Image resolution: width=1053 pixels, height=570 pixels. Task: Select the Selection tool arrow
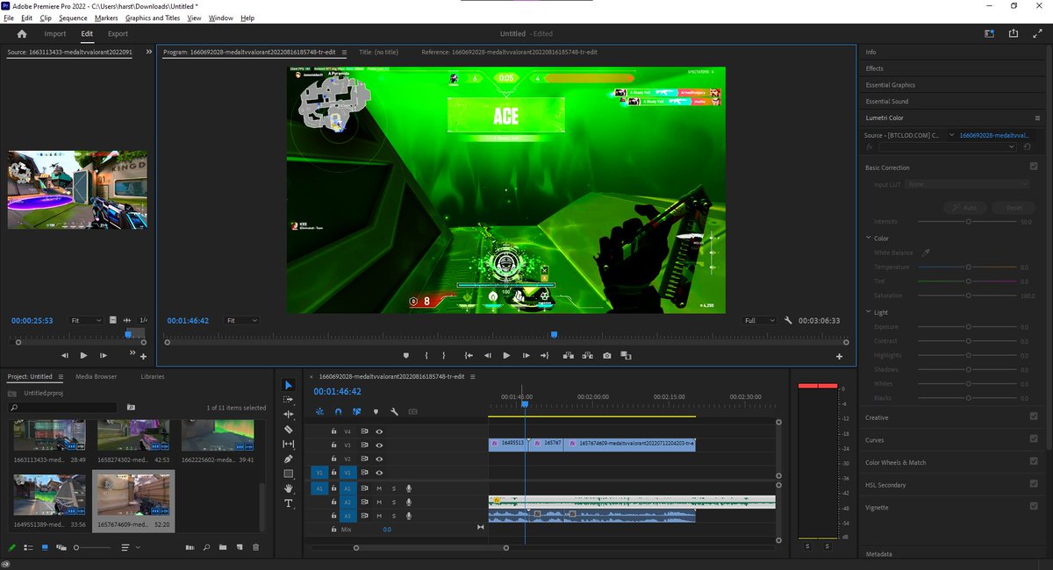click(x=290, y=385)
